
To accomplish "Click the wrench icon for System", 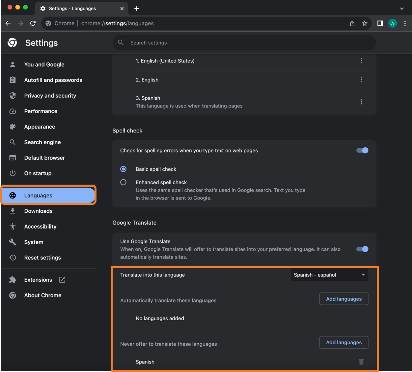I will 13,242.
